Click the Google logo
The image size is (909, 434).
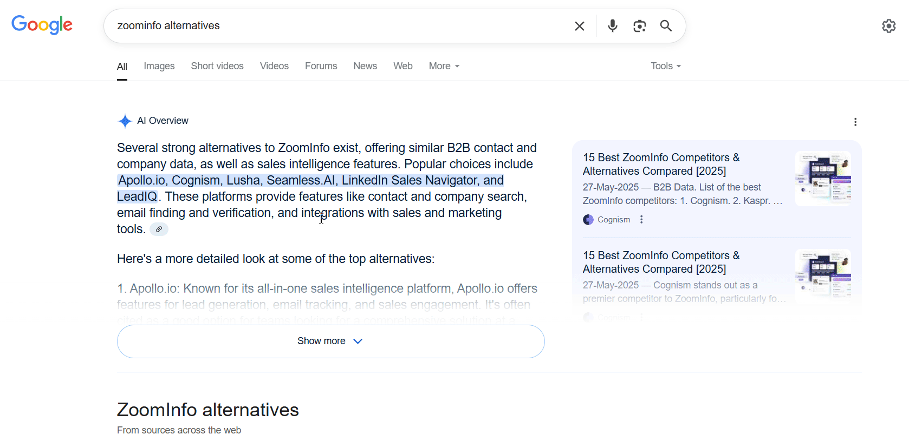tap(42, 25)
